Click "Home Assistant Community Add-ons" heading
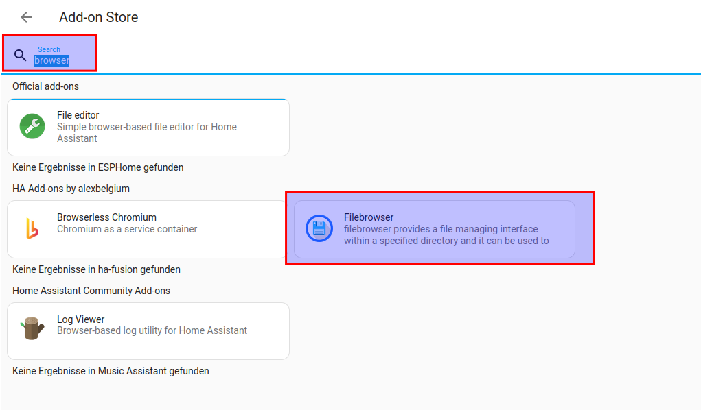The image size is (701, 410). click(x=91, y=291)
